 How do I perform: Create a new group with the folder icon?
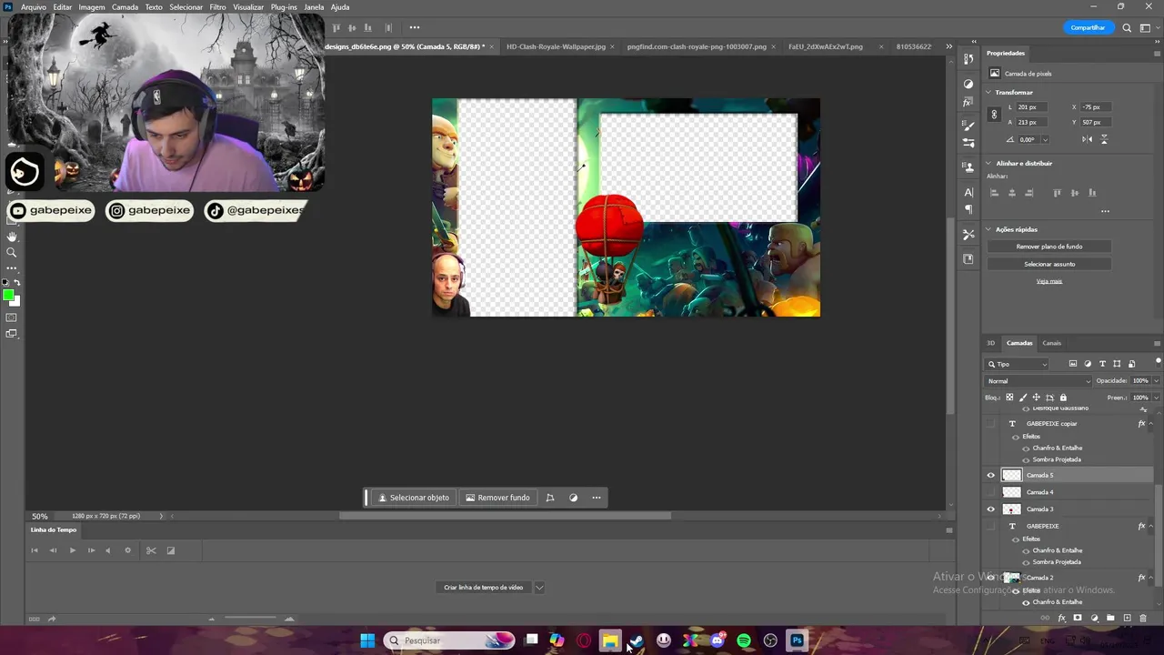coord(1110,618)
